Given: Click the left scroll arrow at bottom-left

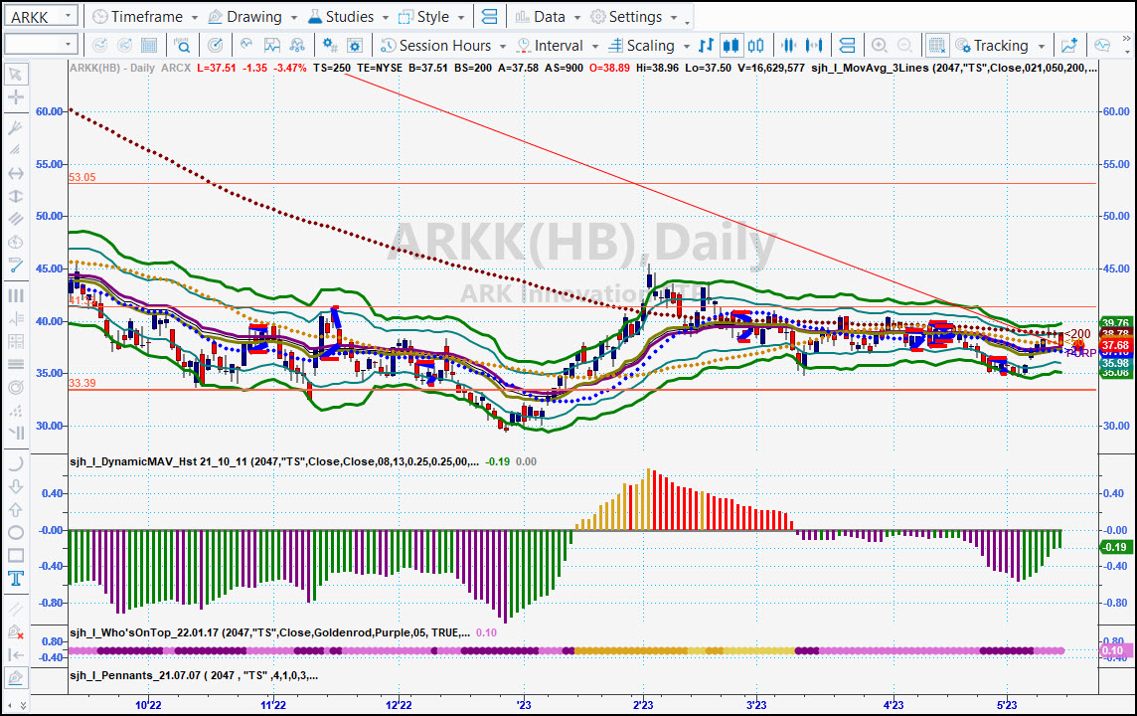Looking at the screenshot, I should coord(10,704).
